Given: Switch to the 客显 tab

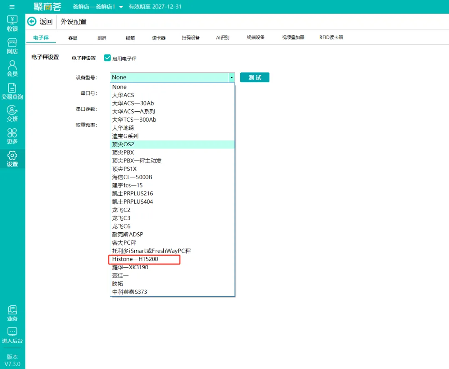Looking at the screenshot, I should point(73,38).
